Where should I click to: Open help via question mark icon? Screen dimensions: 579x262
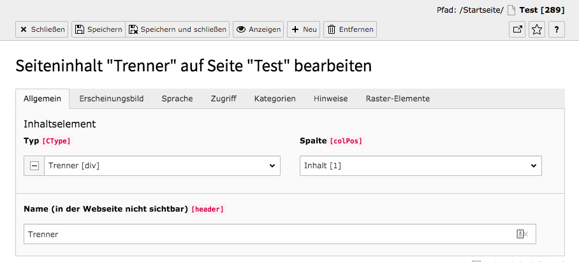click(x=557, y=29)
